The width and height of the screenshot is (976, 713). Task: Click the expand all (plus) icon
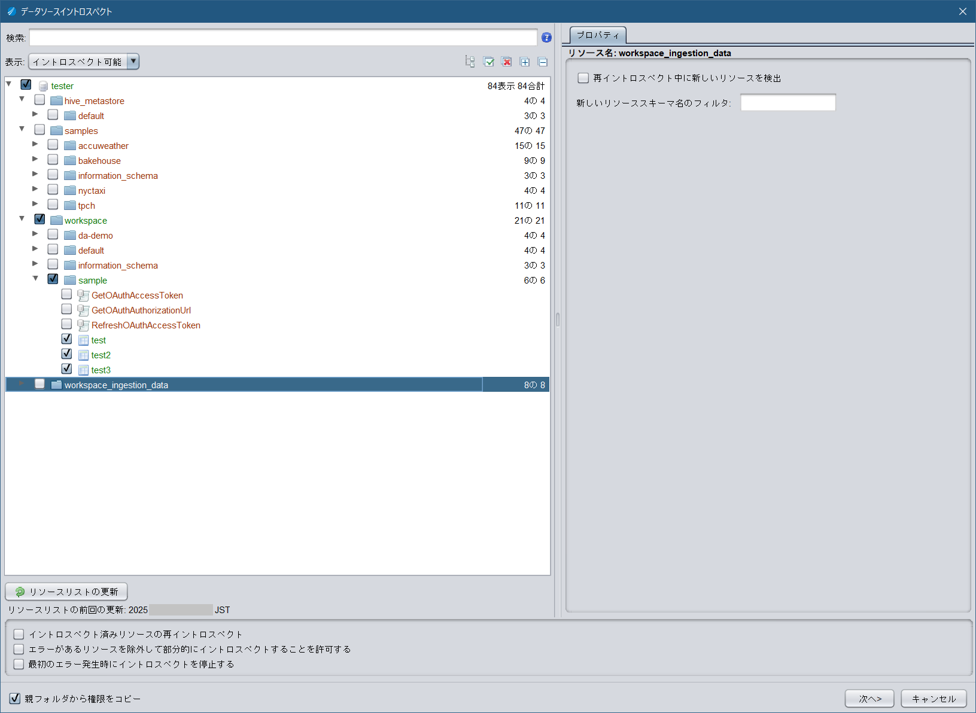[525, 62]
